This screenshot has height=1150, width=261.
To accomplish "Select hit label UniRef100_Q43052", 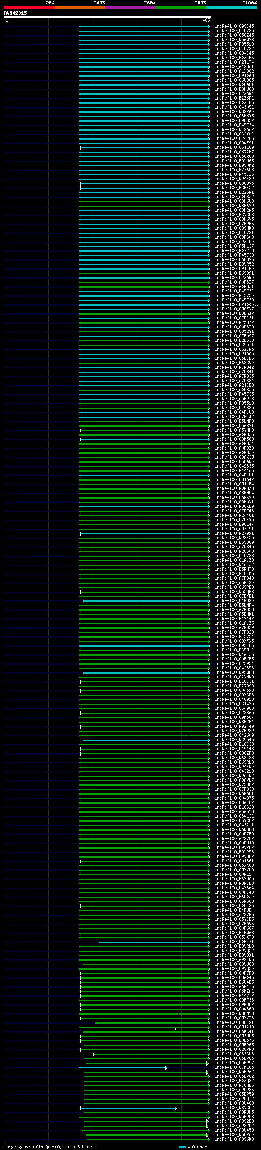I will [x=234, y=107].
